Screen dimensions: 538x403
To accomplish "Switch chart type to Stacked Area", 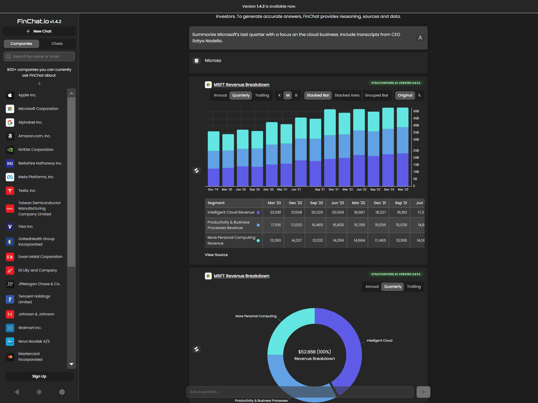I will tap(347, 96).
